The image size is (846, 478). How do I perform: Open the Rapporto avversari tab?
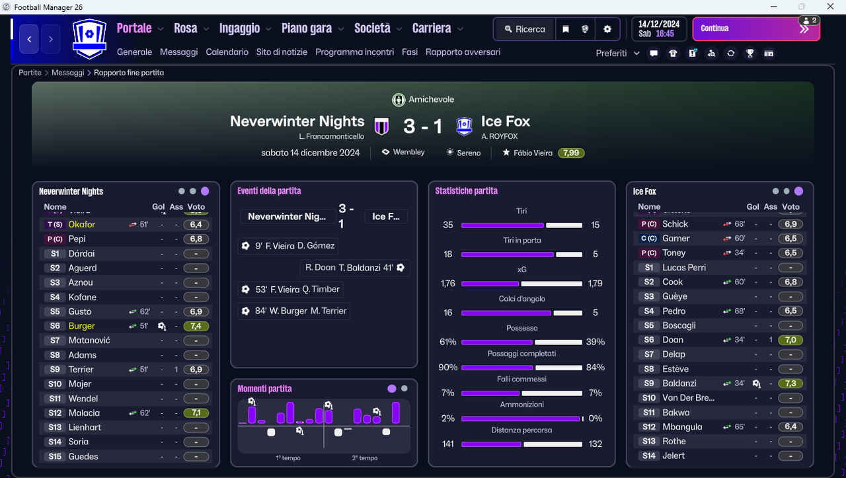pos(463,52)
